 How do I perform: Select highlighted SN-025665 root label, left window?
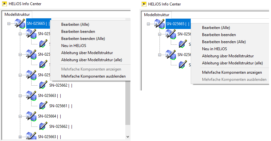click(x=38, y=23)
